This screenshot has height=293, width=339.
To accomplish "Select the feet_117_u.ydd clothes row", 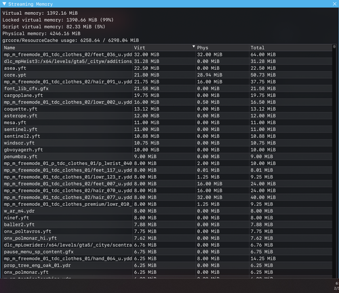I will click(x=167, y=170).
